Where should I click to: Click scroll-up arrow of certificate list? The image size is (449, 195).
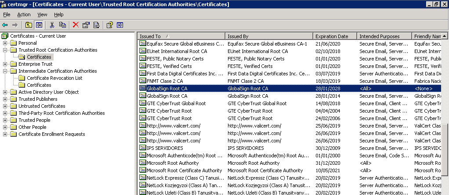pos(445,36)
